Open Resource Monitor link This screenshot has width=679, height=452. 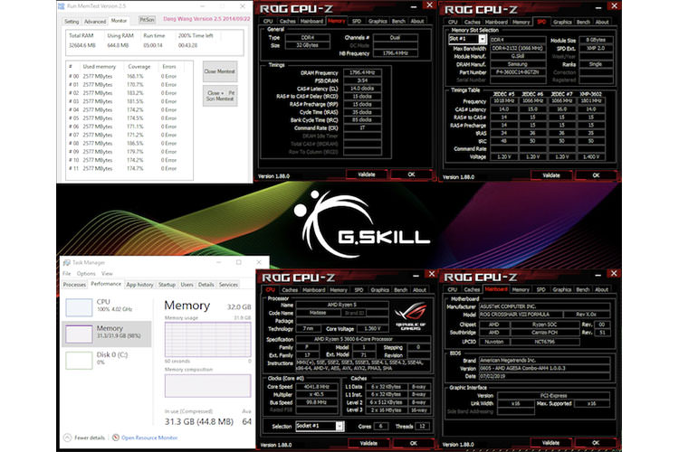pyautogui.click(x=149, y=438)
